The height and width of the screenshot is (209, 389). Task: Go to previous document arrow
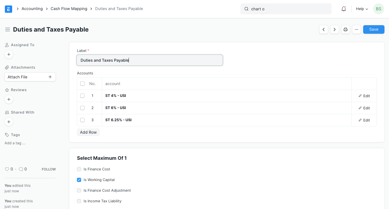pyautogui.click(x=324, y=29)
